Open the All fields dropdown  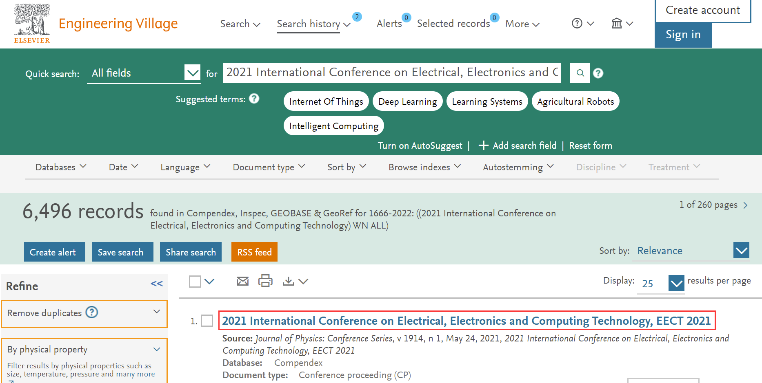144,73
